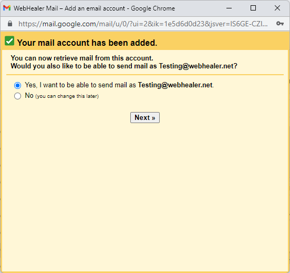The height and width of the screenshot is (273, 290).
Task: Click the "Your mail account has been added" heading
Action: [87, 43]
